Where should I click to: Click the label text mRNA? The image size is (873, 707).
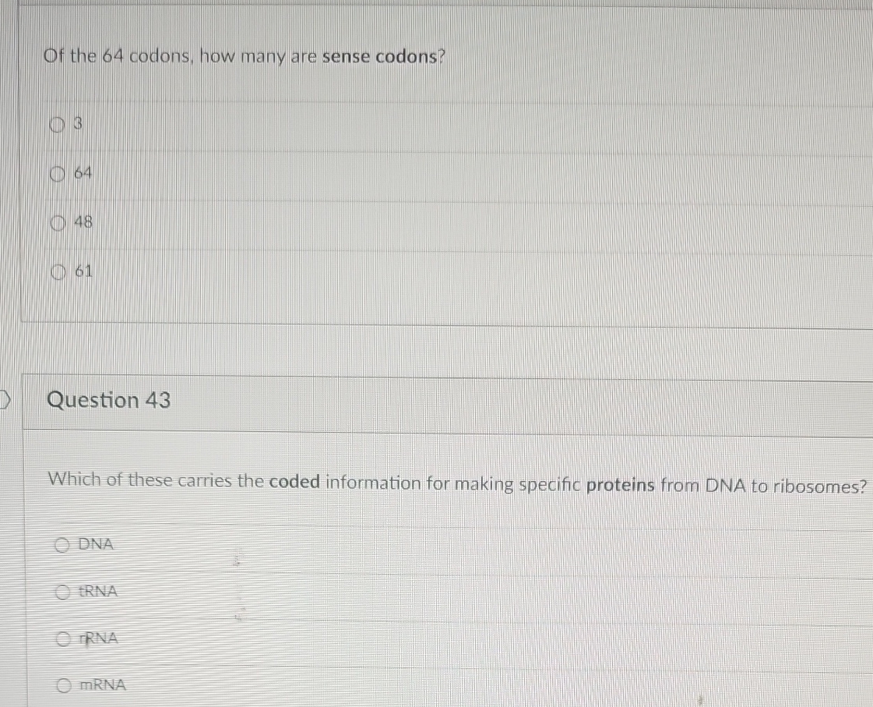pos(102,684)
